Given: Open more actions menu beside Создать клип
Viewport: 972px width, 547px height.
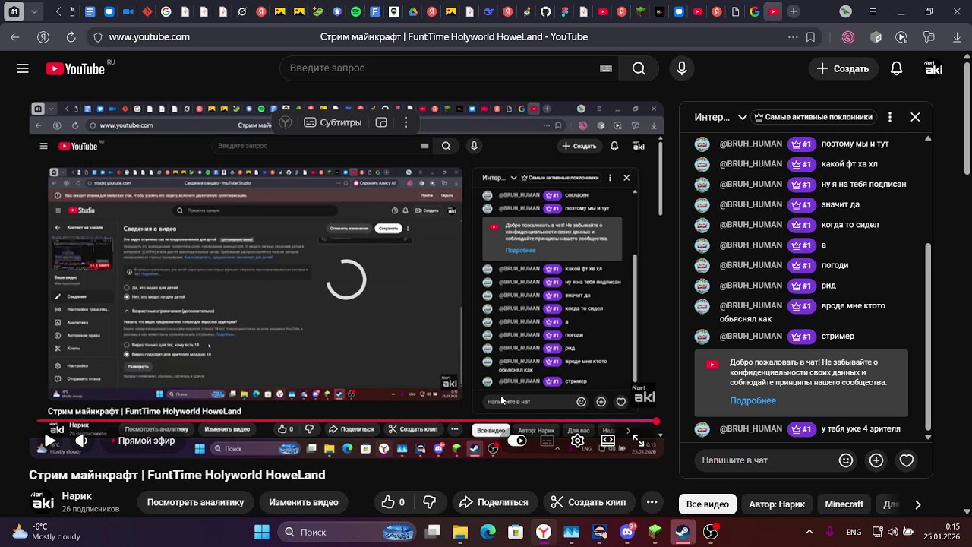Looking at the screenshot, I should pyautogui.click(x=652, y=502).
